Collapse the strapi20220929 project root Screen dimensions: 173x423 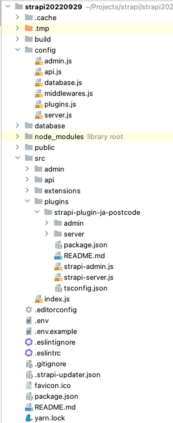[9, 7]
